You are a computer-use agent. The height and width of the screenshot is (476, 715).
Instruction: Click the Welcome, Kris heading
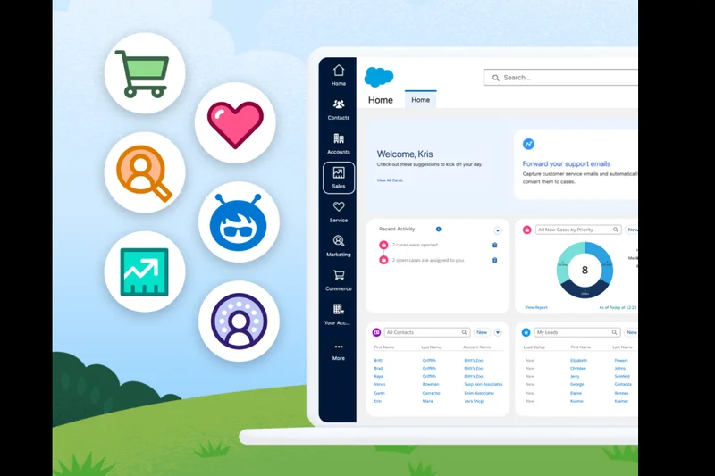(x=405, y=154)
